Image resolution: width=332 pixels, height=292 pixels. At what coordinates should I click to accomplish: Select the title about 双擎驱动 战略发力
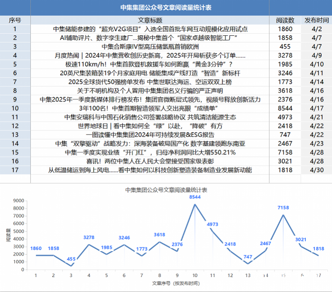(150, 144)
